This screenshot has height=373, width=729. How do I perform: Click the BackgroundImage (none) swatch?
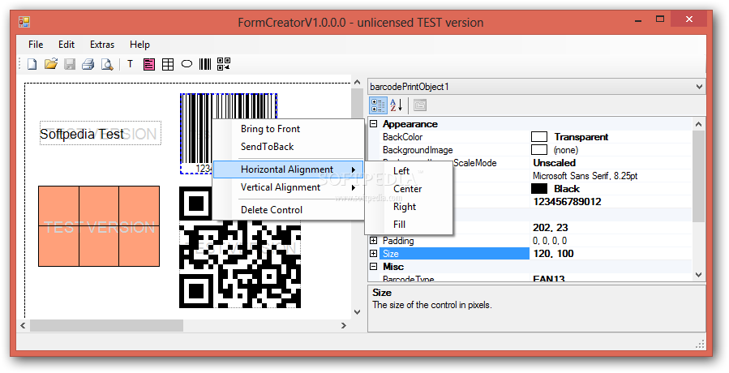[x=539, y=150]
